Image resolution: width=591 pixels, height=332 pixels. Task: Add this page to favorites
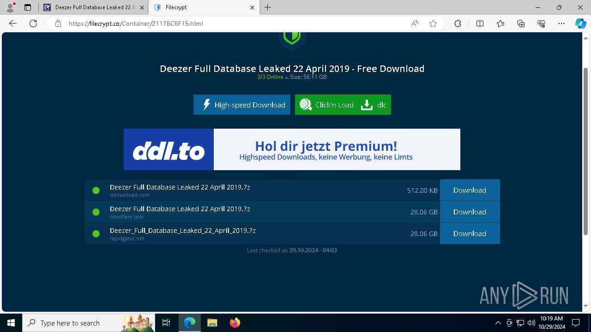point(433,24)
